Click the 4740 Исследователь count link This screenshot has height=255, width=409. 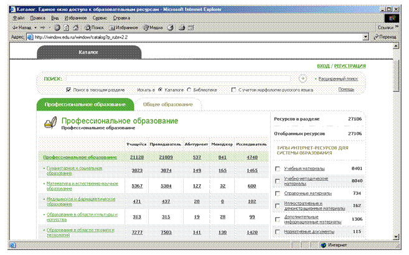coord(252,157)
